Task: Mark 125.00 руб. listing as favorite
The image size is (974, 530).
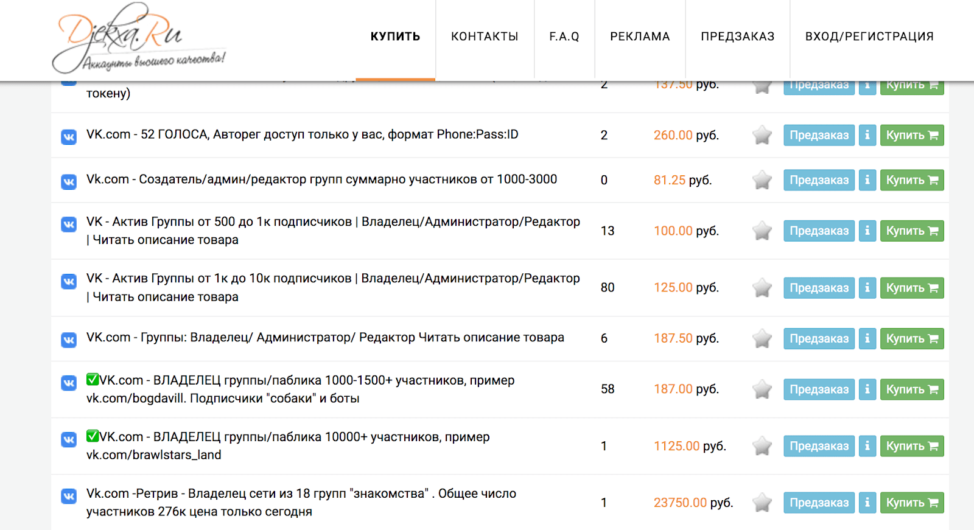Action: [x=762, y=288]
